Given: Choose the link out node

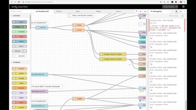Looking at the screenshot, I should click(x=19, y=51).
